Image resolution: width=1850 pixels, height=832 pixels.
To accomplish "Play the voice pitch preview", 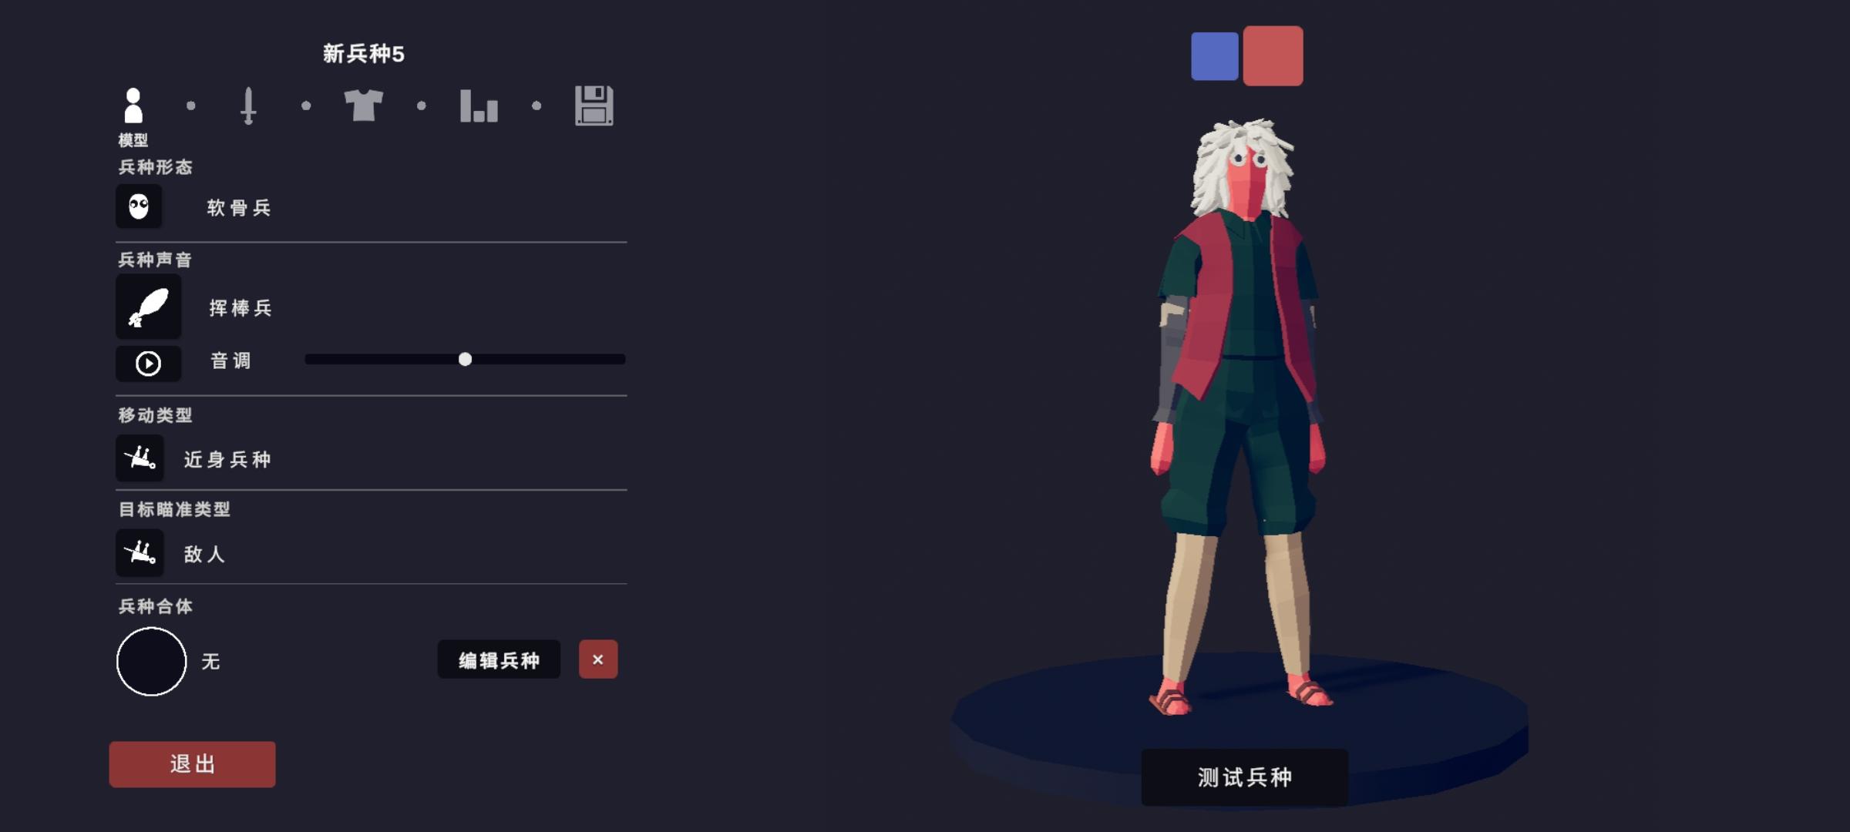I will click(x=149, y=363).
